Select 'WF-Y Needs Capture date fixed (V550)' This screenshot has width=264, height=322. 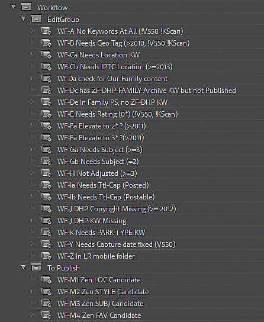click(117, 244)
